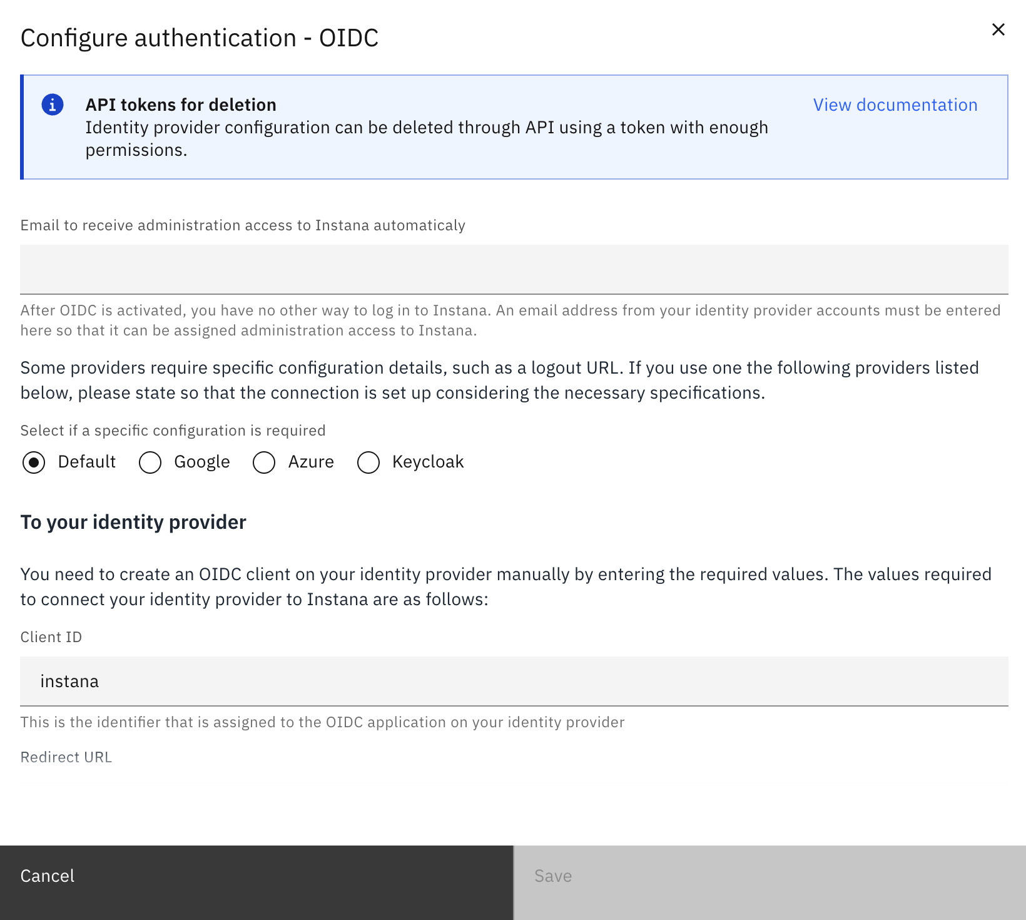Click the info icon in the notification

pyautogui.click(x=53, y=105)
